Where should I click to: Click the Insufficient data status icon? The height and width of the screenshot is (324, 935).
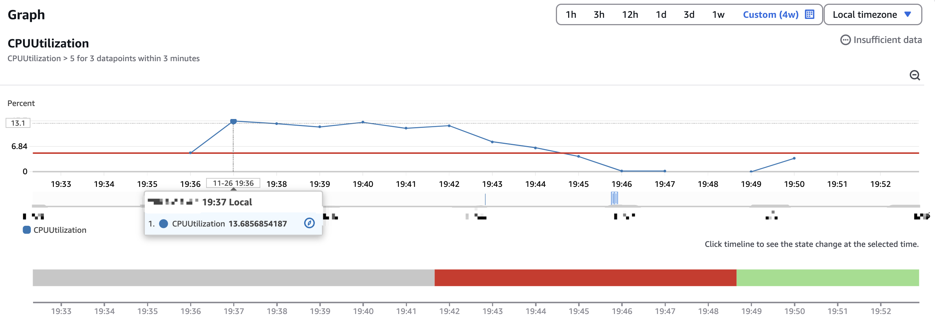click(x=845, y=40)
